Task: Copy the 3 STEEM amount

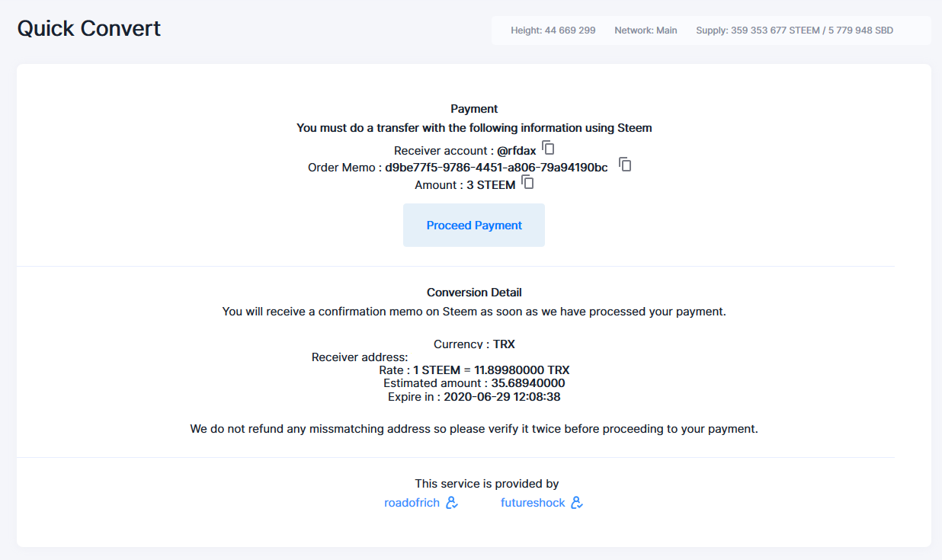Action: [527, 183]
